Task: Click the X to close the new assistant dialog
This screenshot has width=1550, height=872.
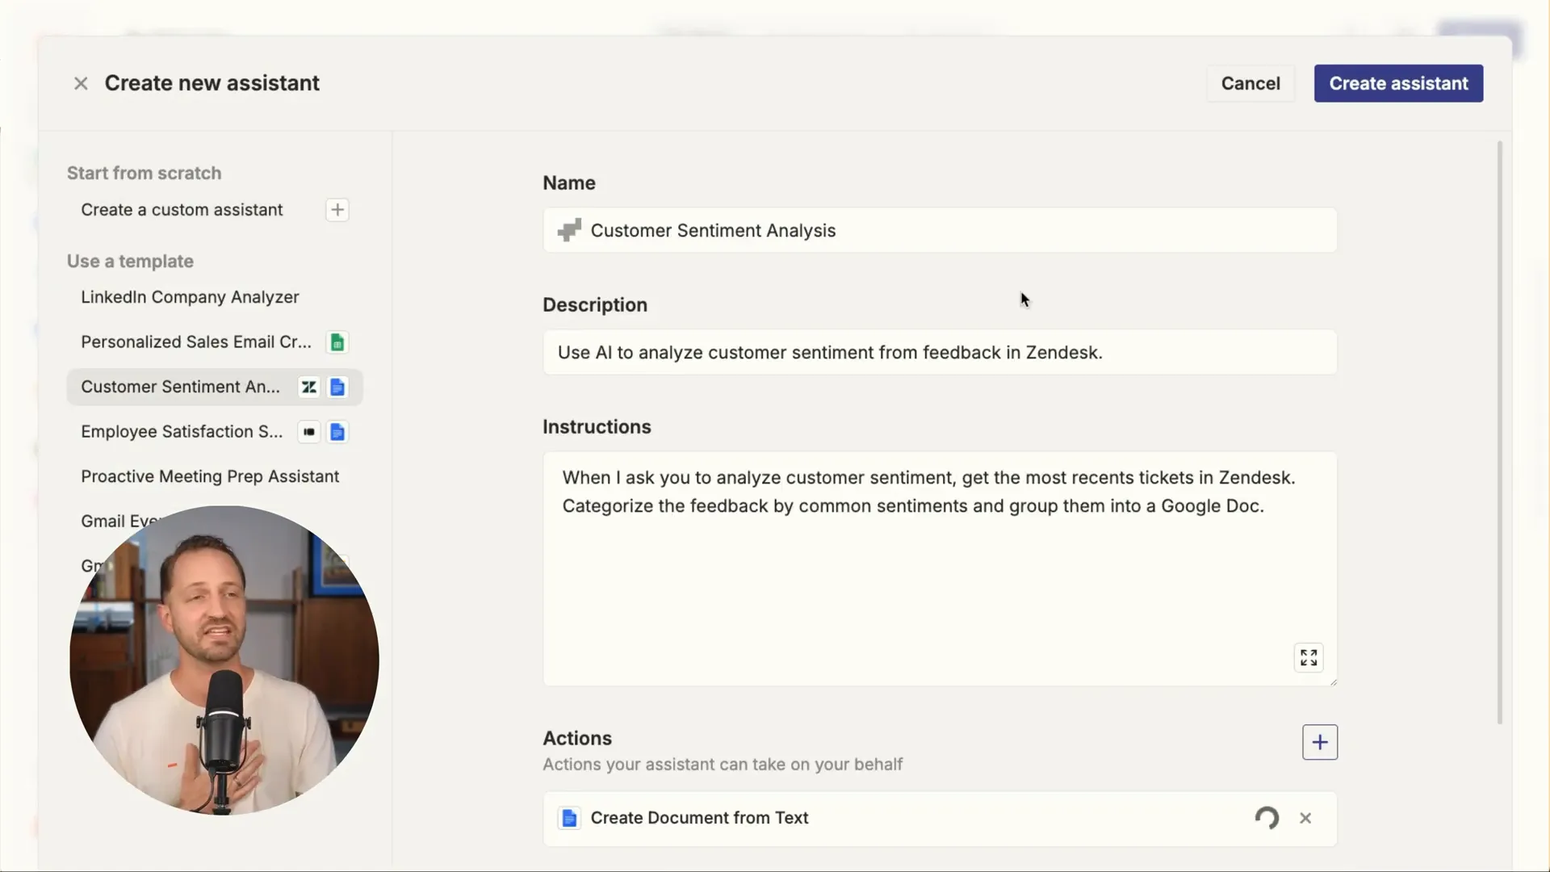Action: click(x=80, y=83)
